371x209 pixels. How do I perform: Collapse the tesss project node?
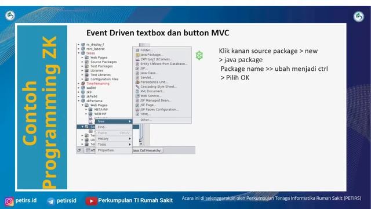point(79,53)
